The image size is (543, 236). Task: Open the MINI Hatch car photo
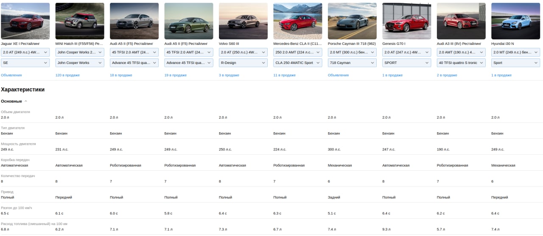pyautogui.click(x=80, y=21)
